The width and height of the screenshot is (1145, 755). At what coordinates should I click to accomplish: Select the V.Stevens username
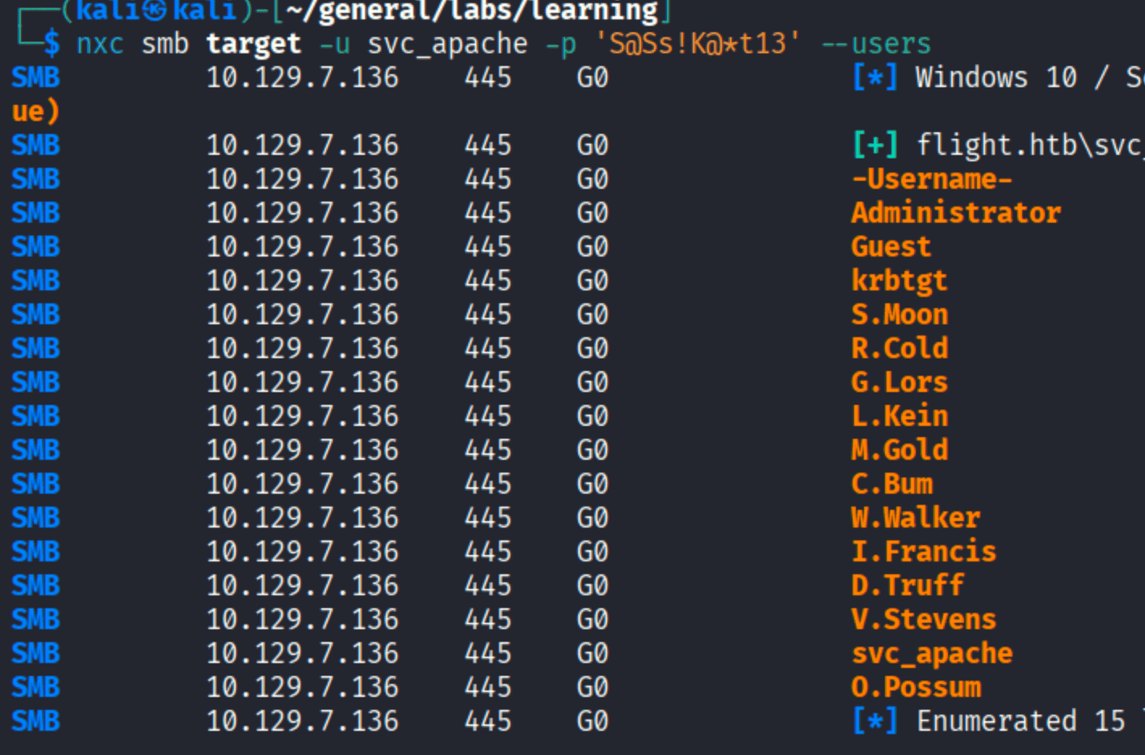point(924,619)
